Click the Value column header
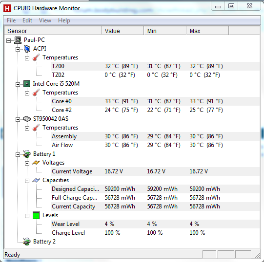 click(123, 31)
